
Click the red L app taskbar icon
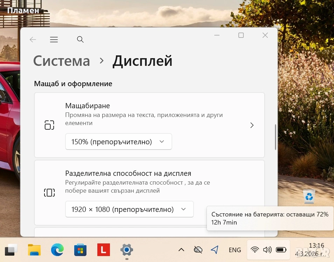click(103, 250)
